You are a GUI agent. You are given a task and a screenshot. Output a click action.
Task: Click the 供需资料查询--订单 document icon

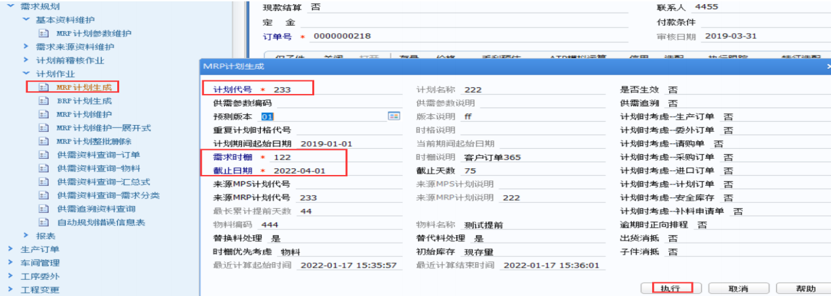(x=44, y=155)
